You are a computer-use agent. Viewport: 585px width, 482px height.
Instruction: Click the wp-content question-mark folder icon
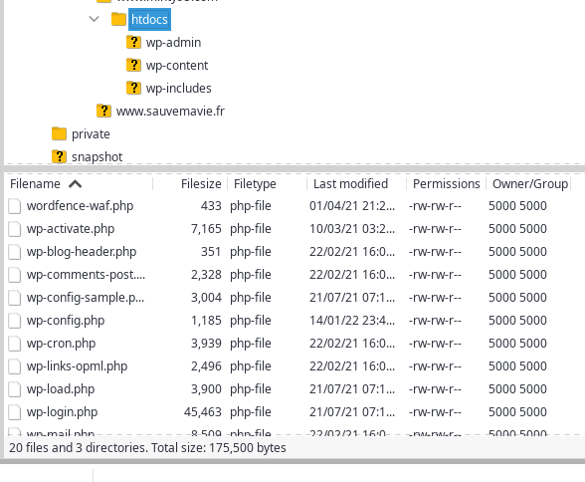133,65
